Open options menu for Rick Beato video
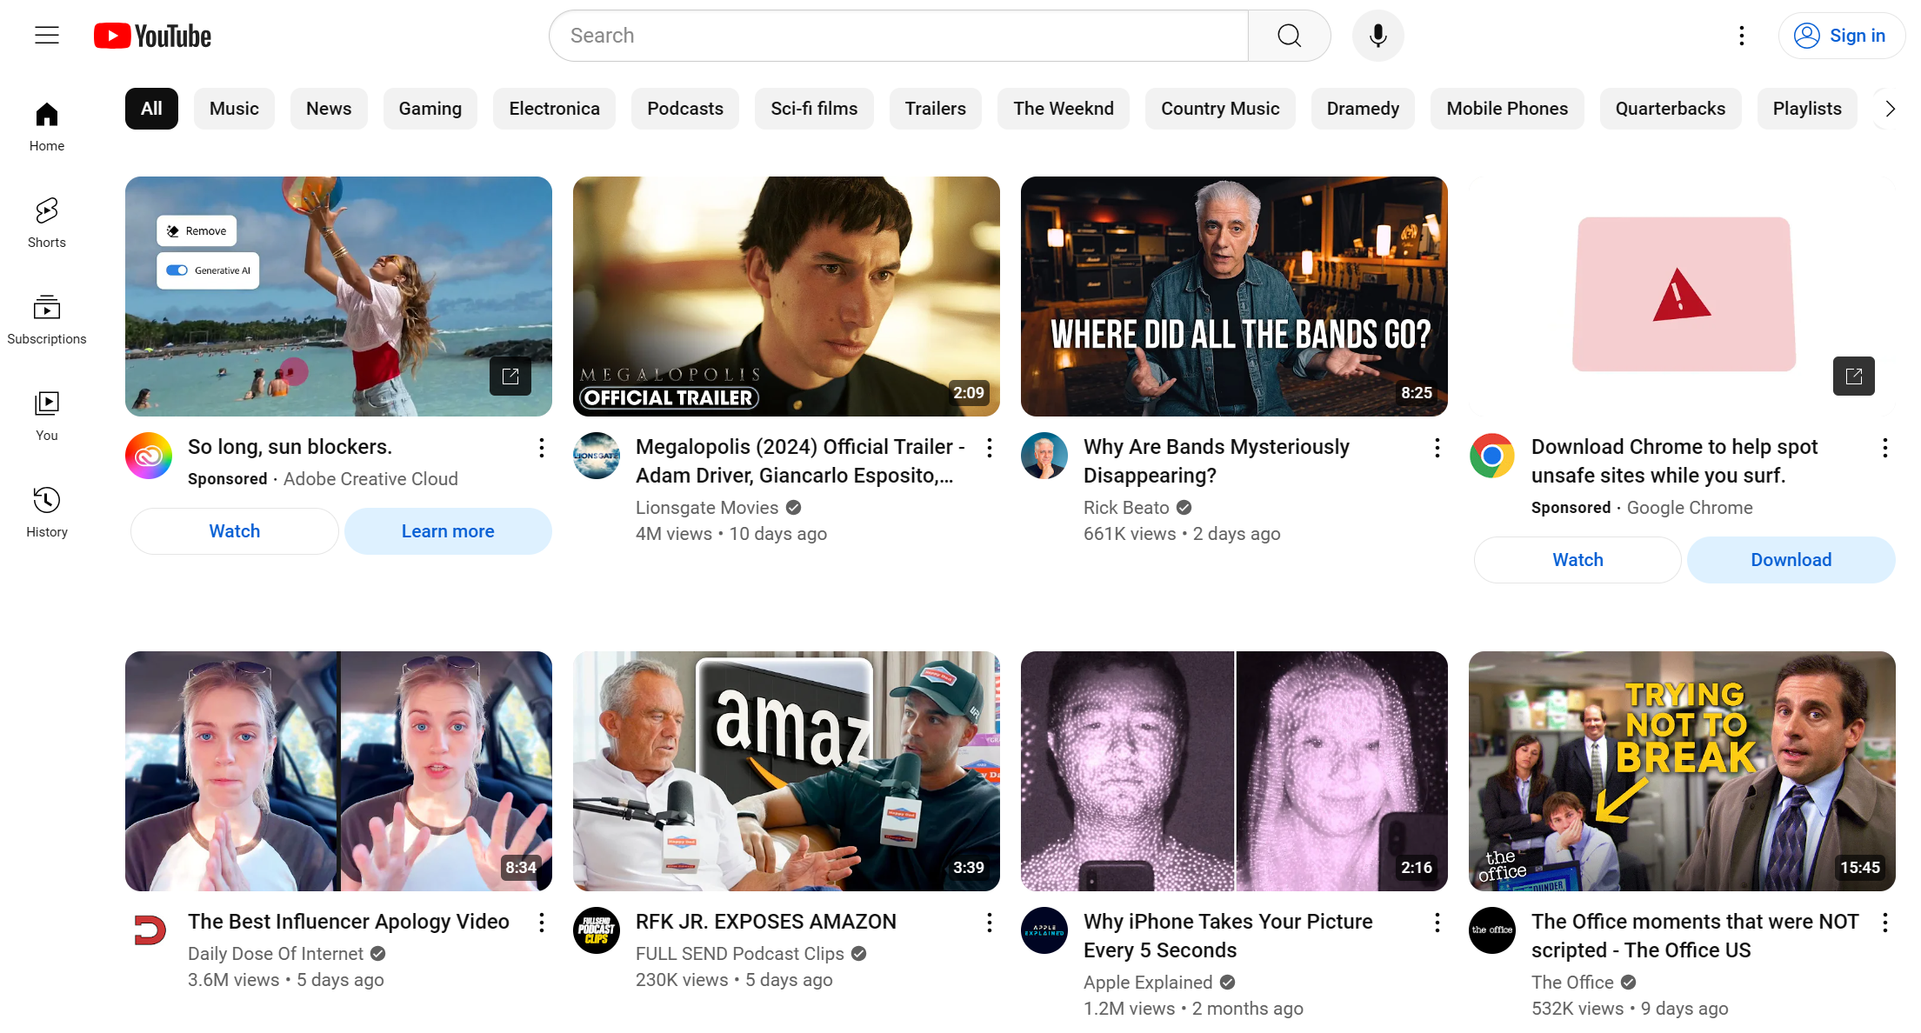 pos(1437,448)
